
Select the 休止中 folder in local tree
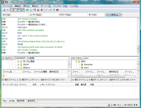point(26,64)
